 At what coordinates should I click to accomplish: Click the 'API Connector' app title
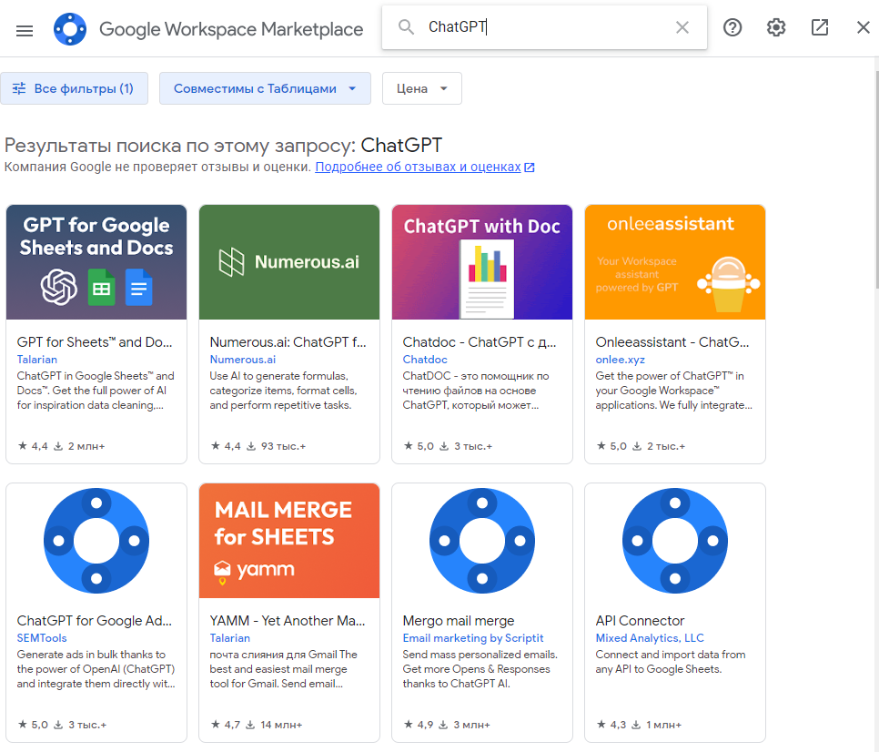click(640, 621)
